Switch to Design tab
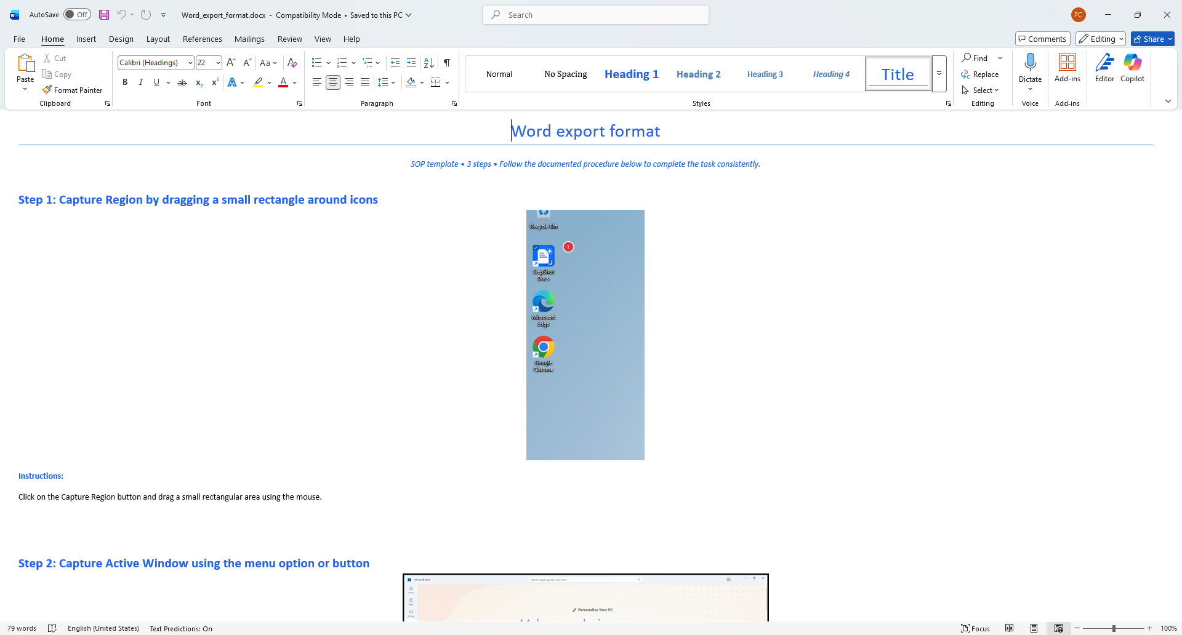The height and width of the screenshot is (635, 1182). click(121, 39)
